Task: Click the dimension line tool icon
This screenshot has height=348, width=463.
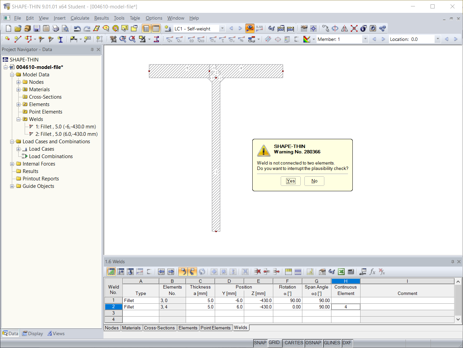Action: [x=74, y=39]
